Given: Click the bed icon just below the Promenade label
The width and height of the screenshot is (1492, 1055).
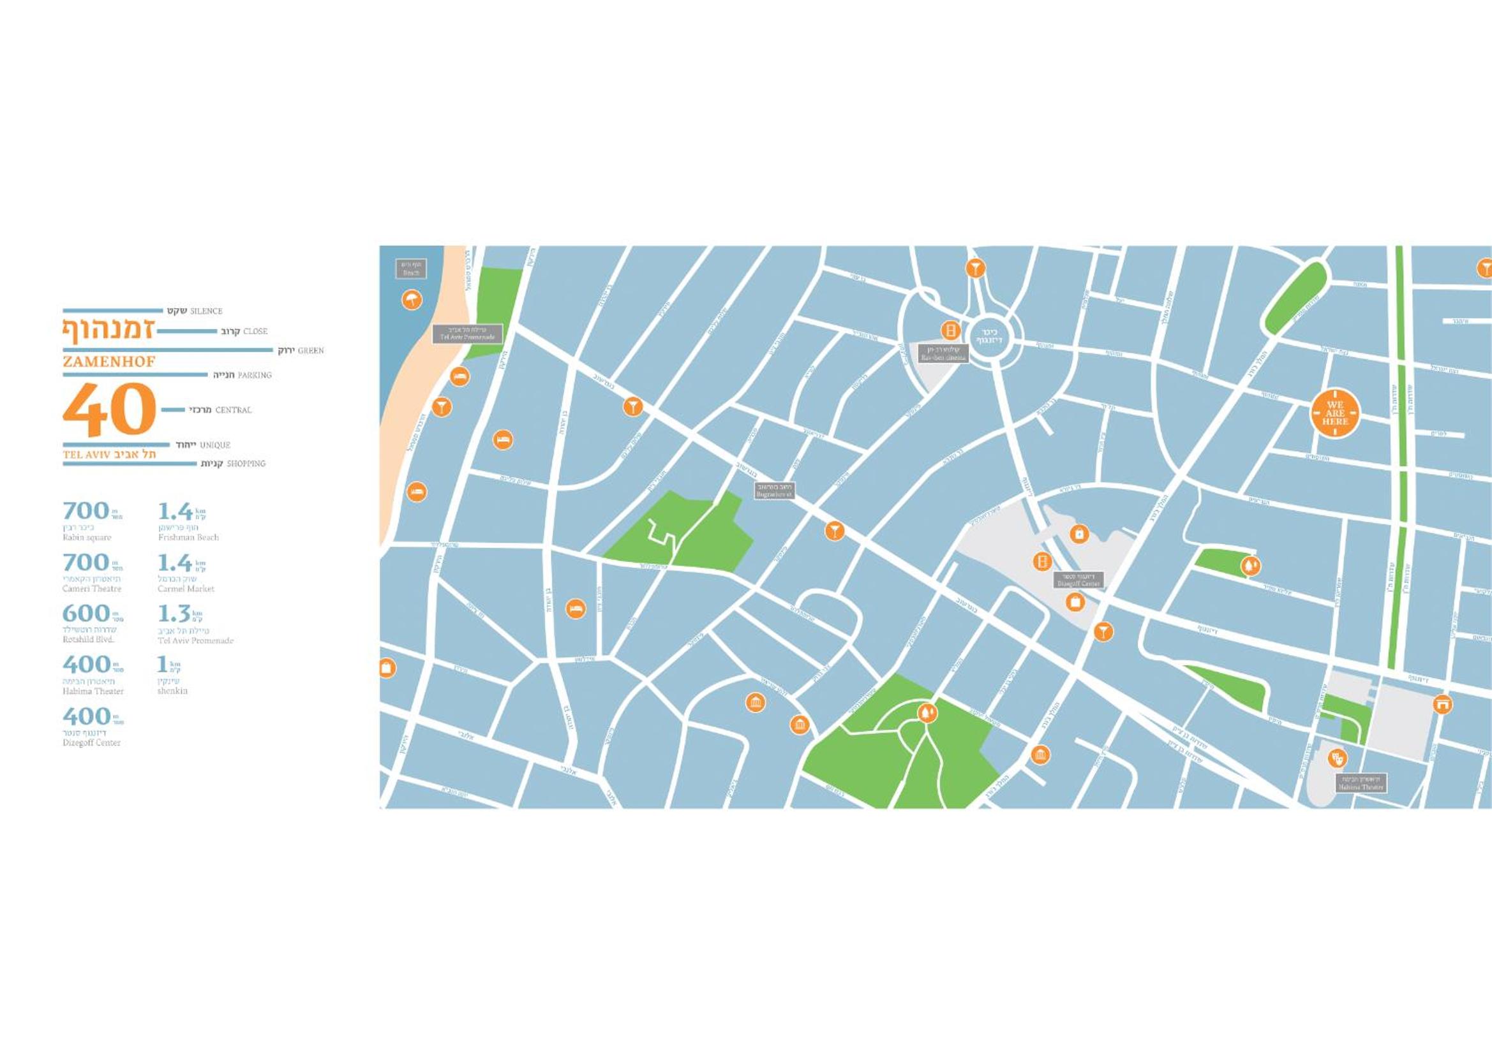Looking at the screenshot, I should click(x=459, y=376).
